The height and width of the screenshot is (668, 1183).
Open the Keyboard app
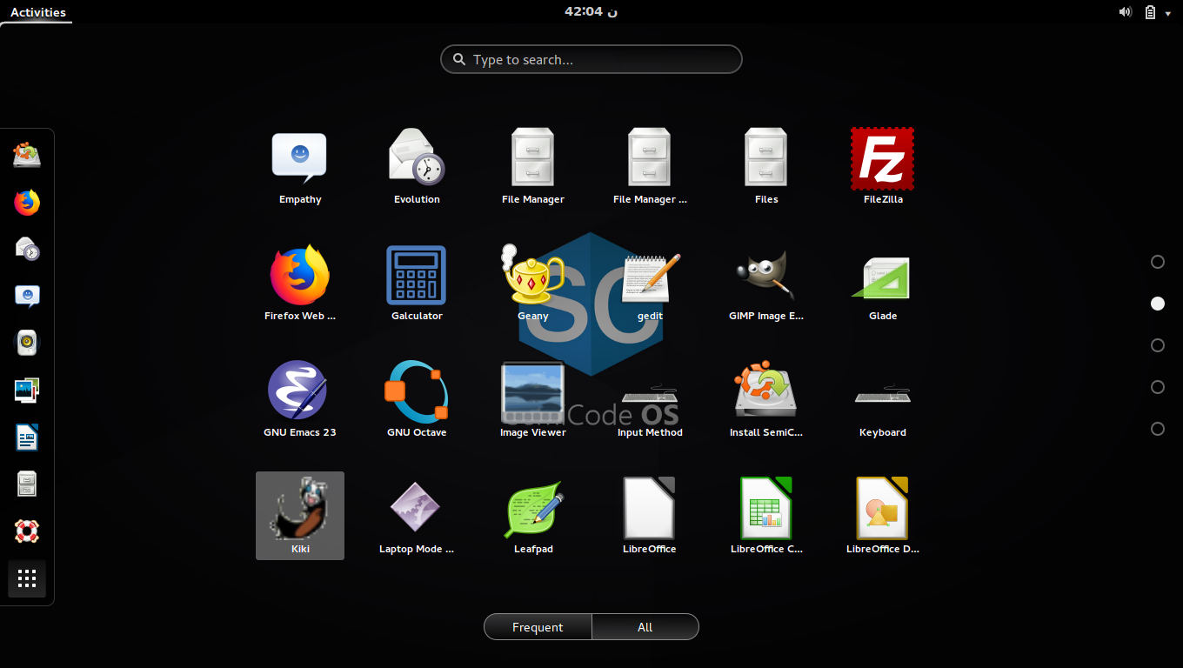pyautogui.click(x=883, y=399)
